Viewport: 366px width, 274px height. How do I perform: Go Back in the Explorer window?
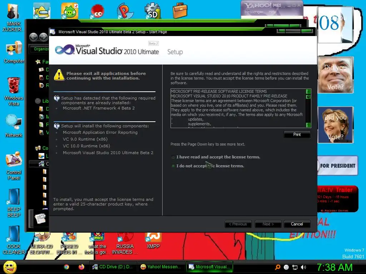coord(33,37)
